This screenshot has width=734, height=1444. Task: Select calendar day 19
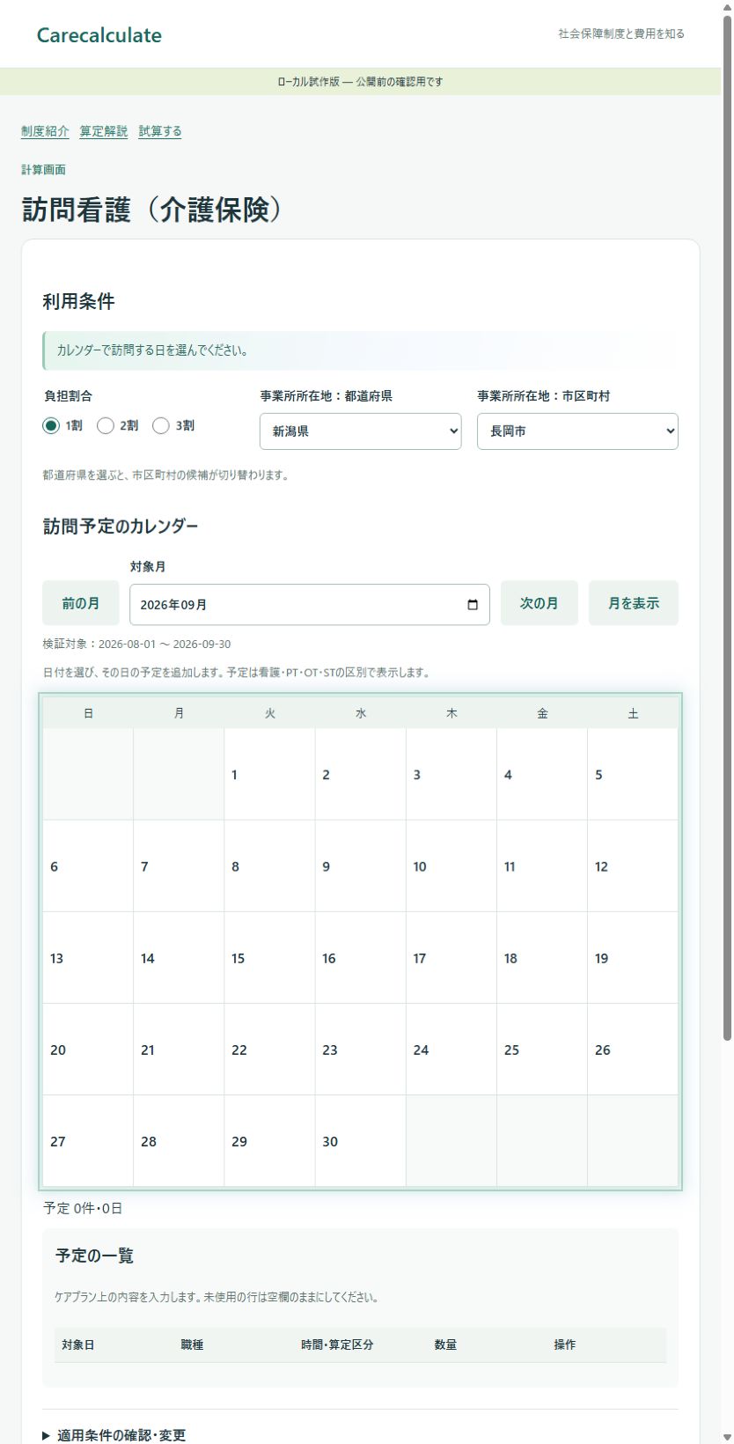pos(633,957)
